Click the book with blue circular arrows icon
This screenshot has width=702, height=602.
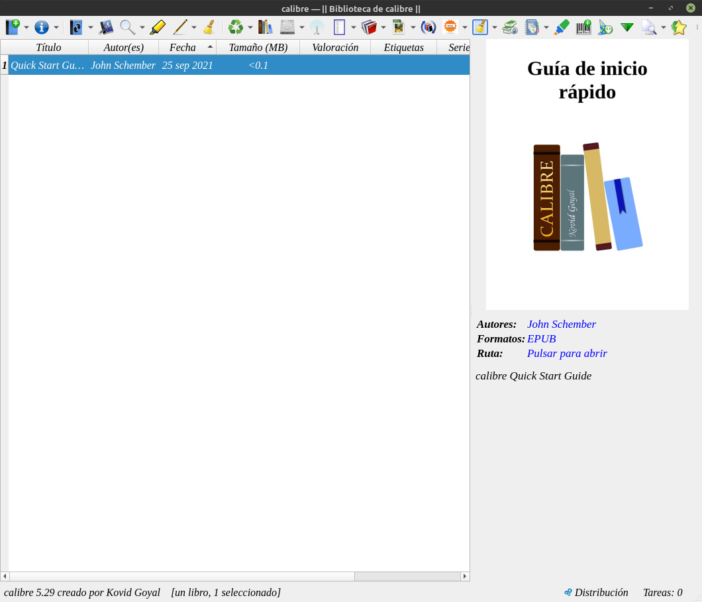click(428, 27)
